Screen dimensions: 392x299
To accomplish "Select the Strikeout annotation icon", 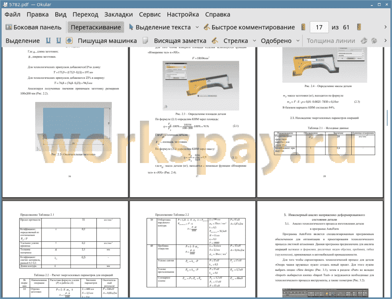I will coord(69,40).
